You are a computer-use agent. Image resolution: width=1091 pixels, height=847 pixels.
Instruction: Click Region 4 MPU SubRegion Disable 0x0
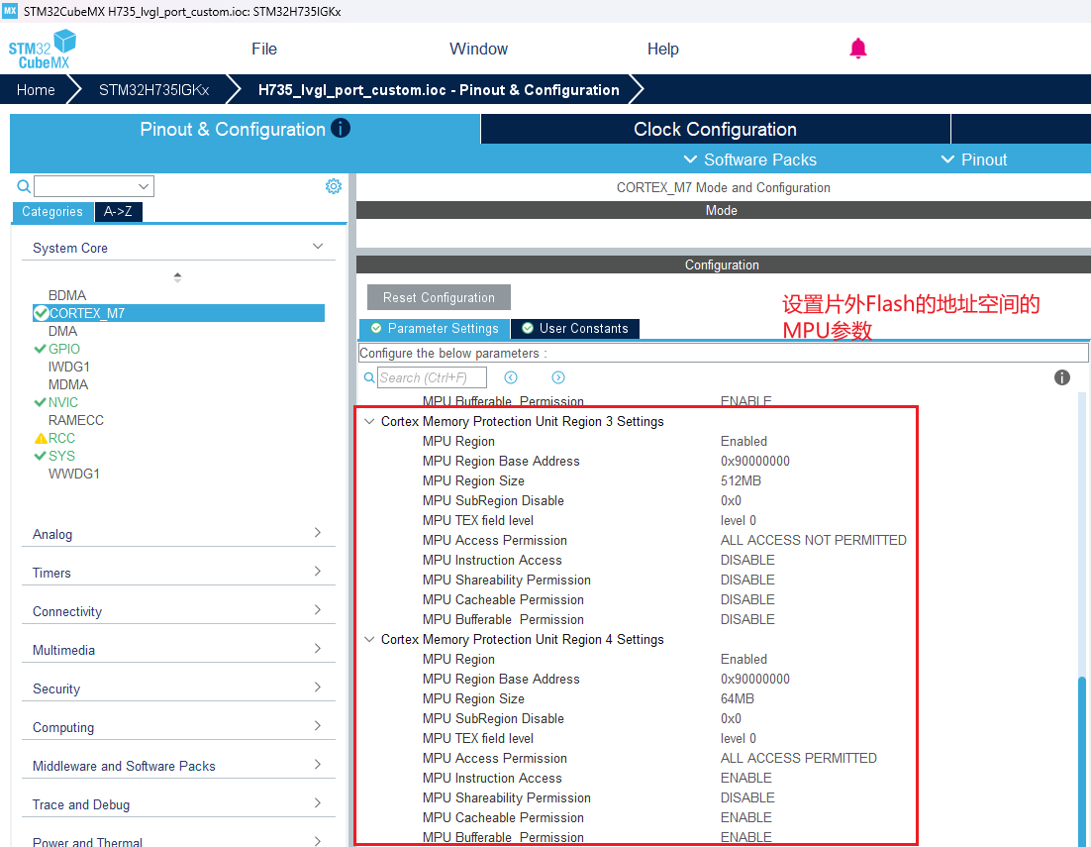[731, 718]
